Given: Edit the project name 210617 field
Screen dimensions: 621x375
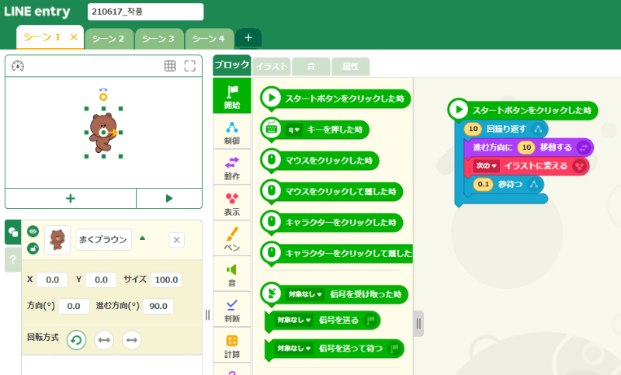Looking at the screenshot, I should tap(145, 12).
